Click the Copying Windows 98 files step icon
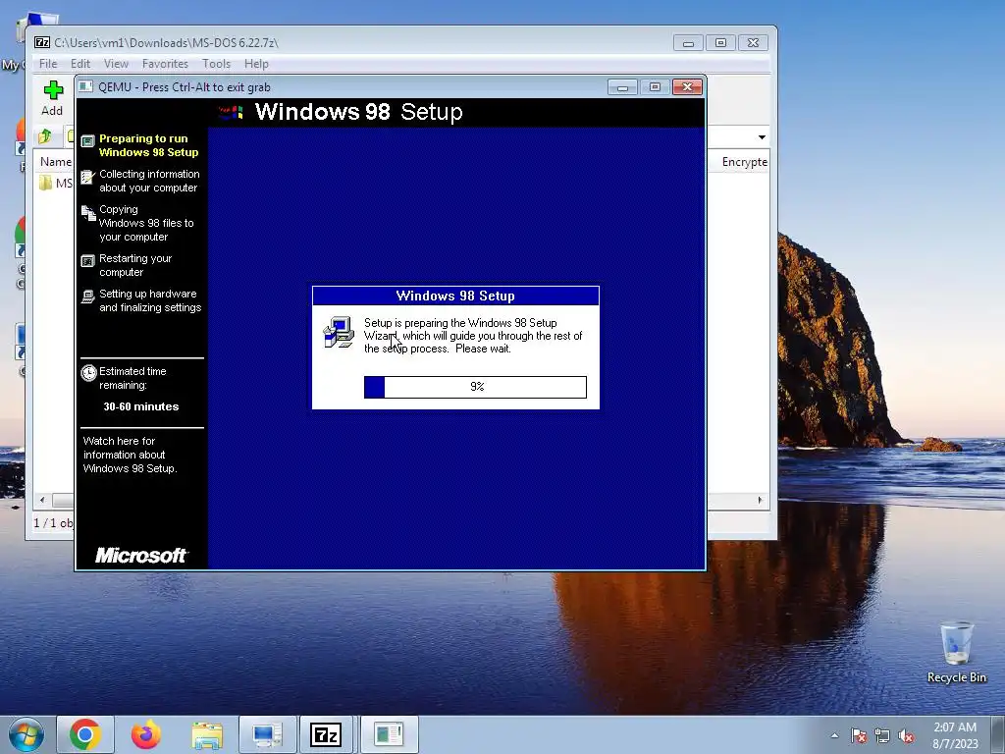1005x754 pixels. (x=87, y=213)
